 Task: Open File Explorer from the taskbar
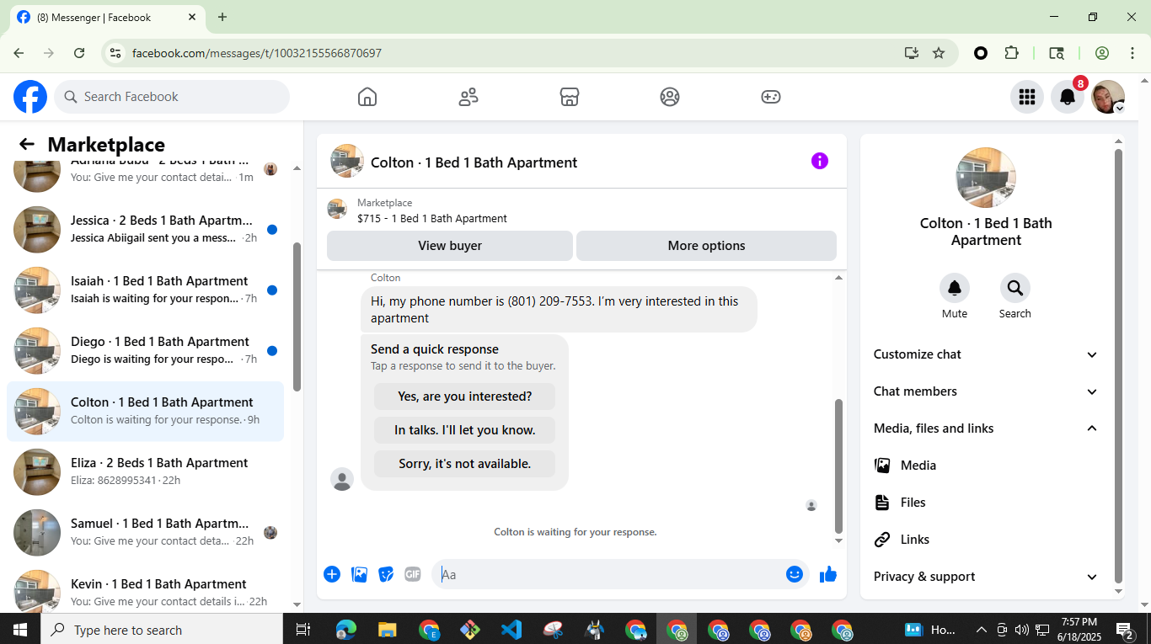[387, 630]
